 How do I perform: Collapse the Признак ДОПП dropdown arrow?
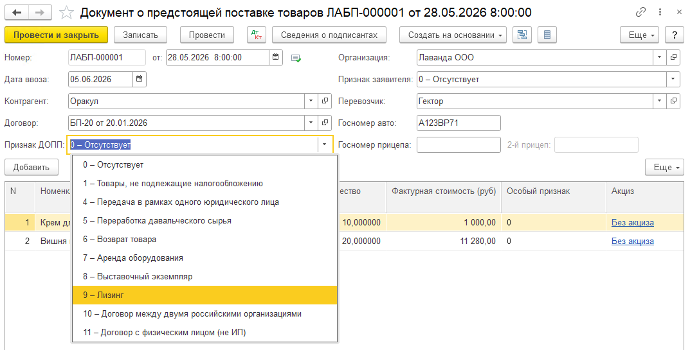coord(324,144)
